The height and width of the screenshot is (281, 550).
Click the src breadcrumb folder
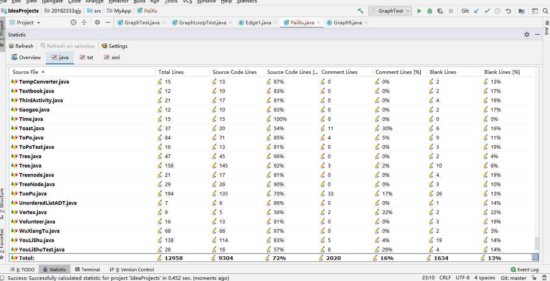point(94,11)
